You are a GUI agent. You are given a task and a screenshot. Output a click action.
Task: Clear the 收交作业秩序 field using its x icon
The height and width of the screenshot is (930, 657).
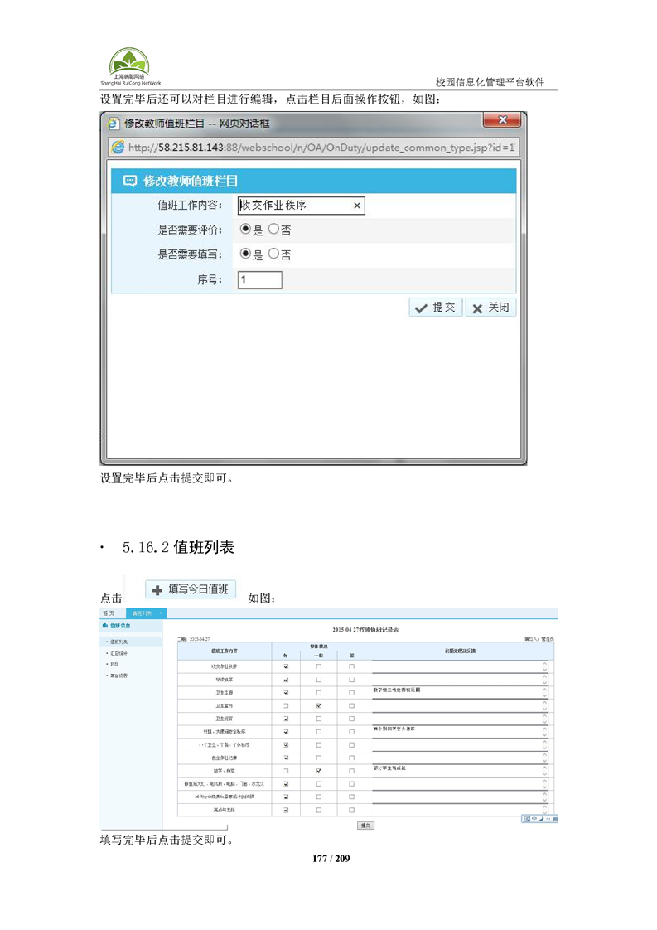point(357,206)
